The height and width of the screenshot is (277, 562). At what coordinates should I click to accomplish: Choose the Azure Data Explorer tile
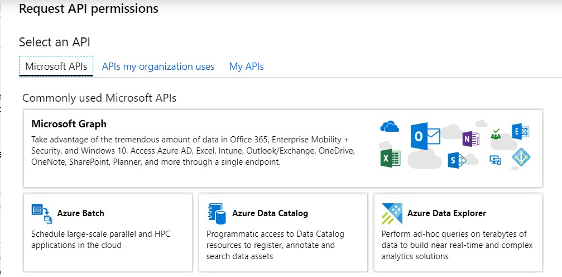458,233
